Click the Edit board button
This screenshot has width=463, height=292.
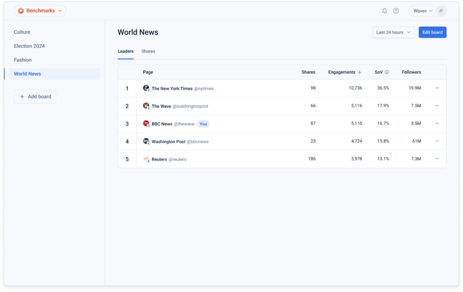pos(432,32)
